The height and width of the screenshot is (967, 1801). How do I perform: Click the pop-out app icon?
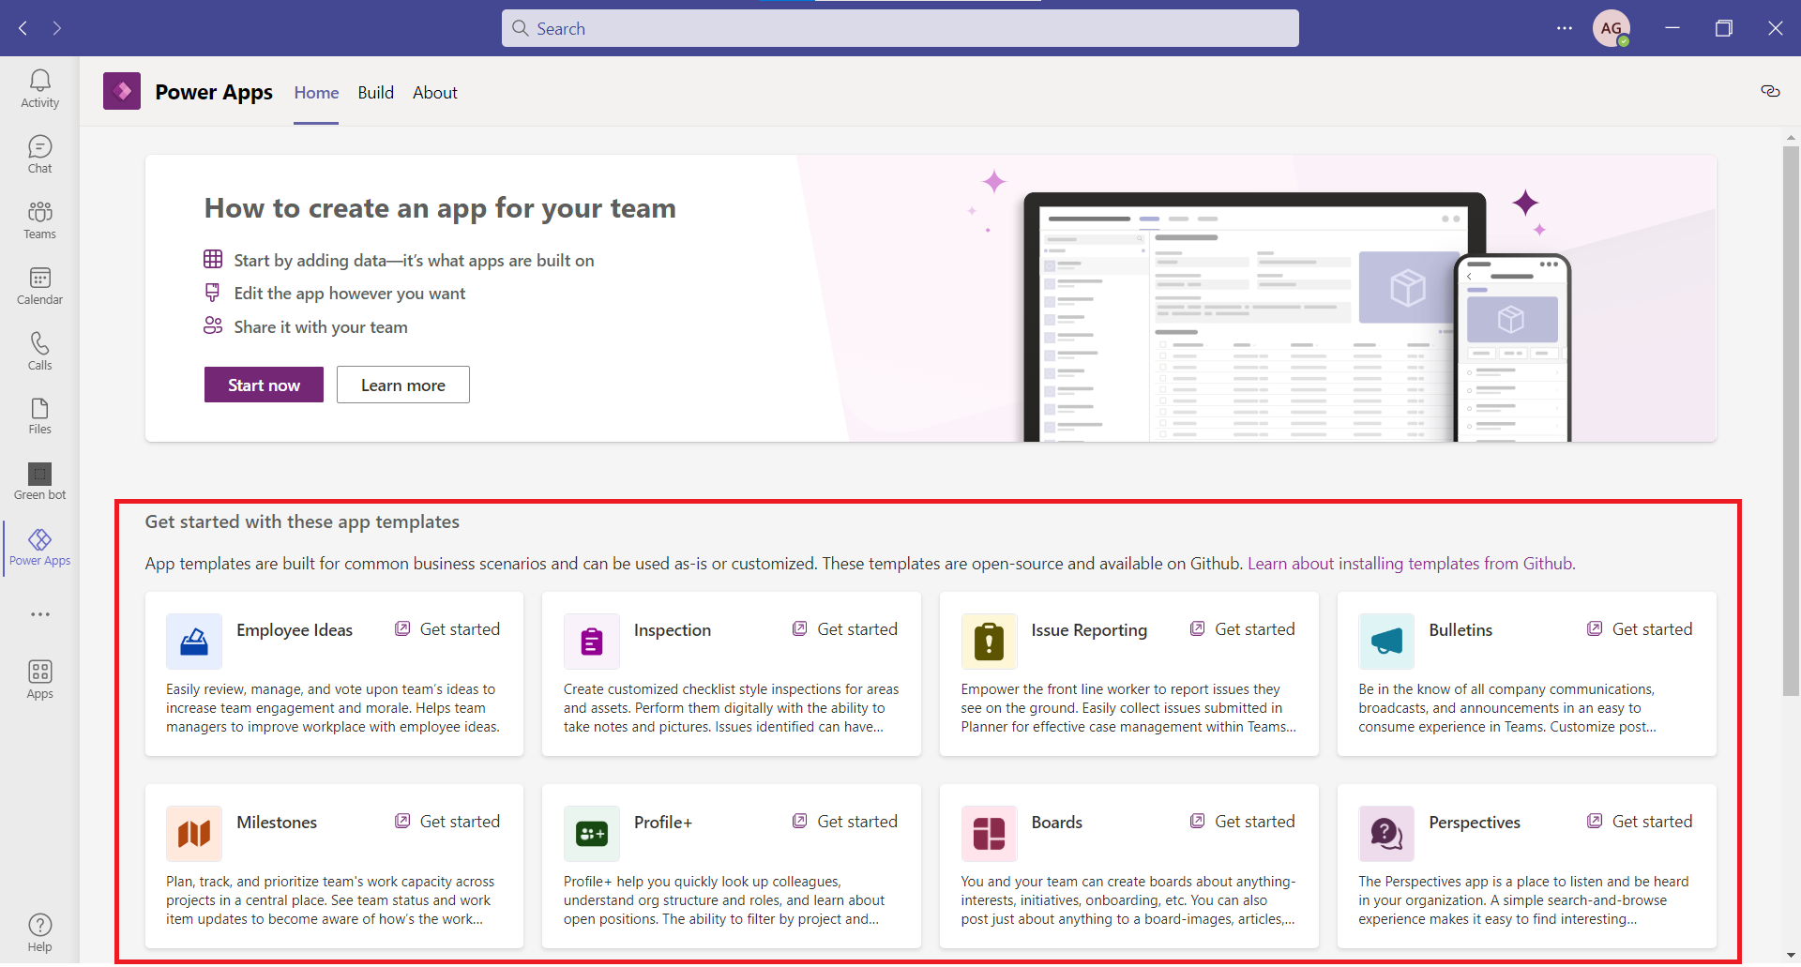[1770, 90]
